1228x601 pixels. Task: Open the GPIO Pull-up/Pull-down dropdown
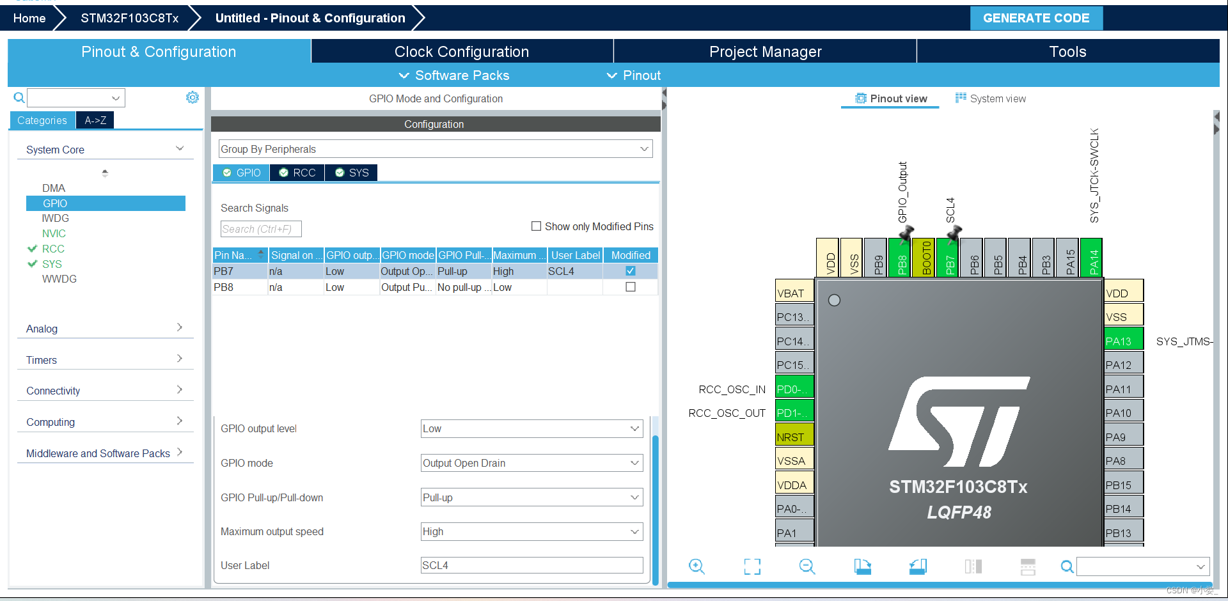click(531, 497)
